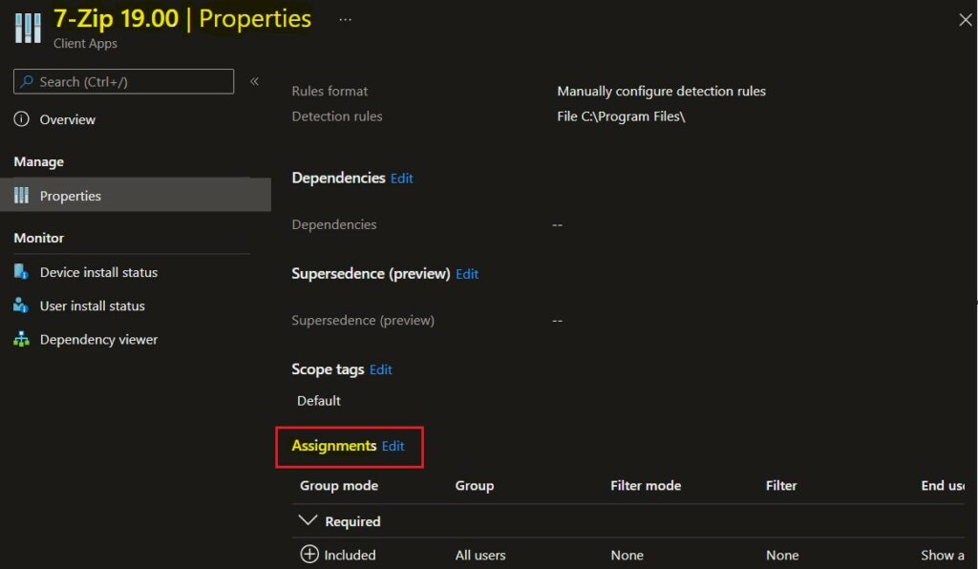The height and width of the screenshot is (569, 978).
Task: Select Properties in the Manage section
Action: coord(136,195)
